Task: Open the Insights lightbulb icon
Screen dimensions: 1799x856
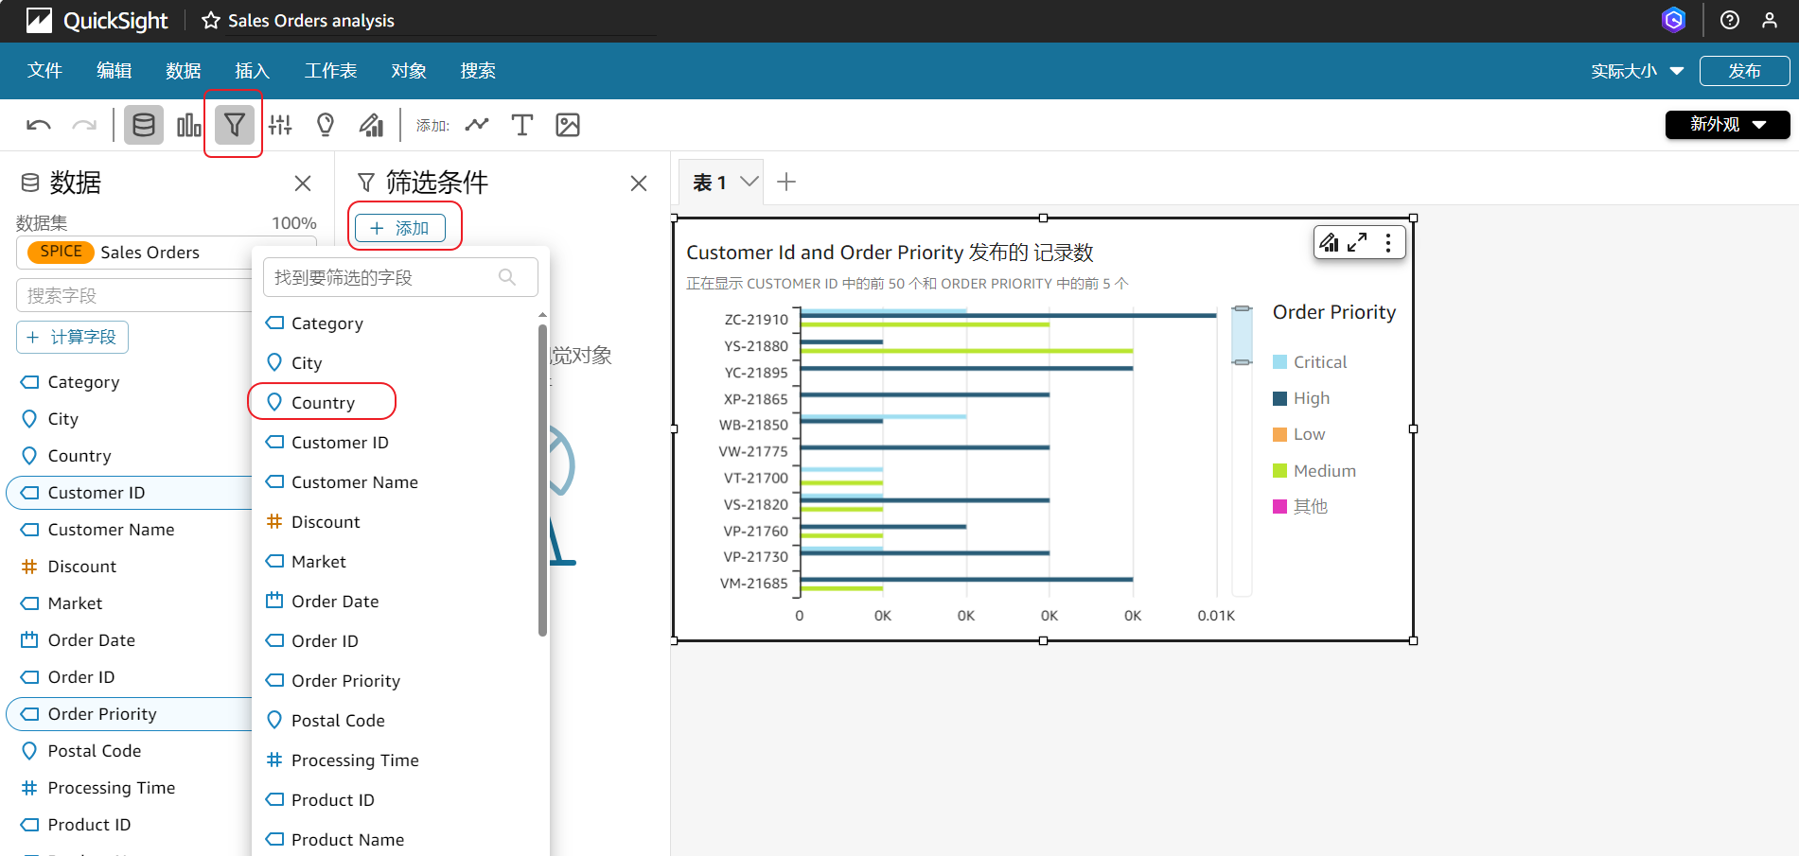Action: click(326, 125)
